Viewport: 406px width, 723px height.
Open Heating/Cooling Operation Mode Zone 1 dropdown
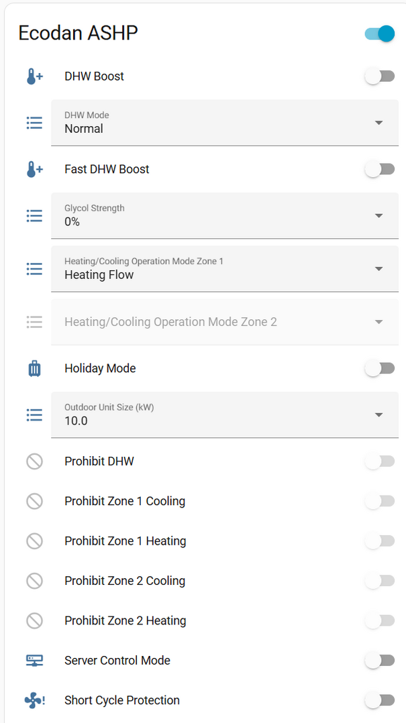[225, 269]
